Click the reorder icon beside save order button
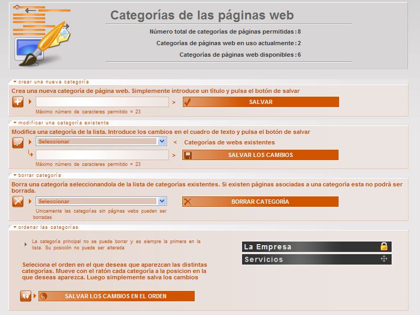420x315 pixels. 26,296
